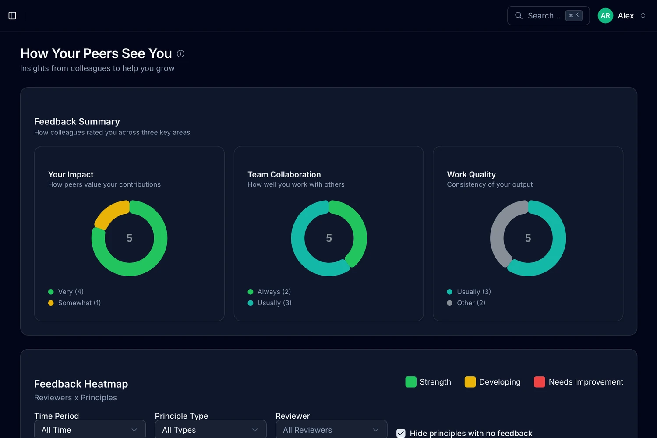This screenshot has height=438, width=657.
Task: Click the Team Collaboration card title
Action: tap(284, 174)
